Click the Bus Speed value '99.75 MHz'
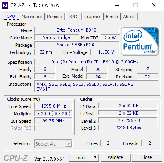The height and width of the screenshot is (163, 164). pos(53,121)
